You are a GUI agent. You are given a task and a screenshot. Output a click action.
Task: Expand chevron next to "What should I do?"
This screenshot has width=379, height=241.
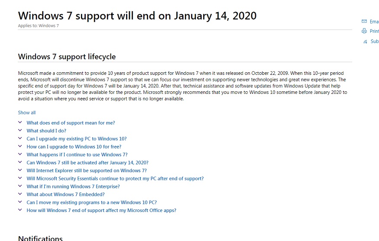point(20,131)
